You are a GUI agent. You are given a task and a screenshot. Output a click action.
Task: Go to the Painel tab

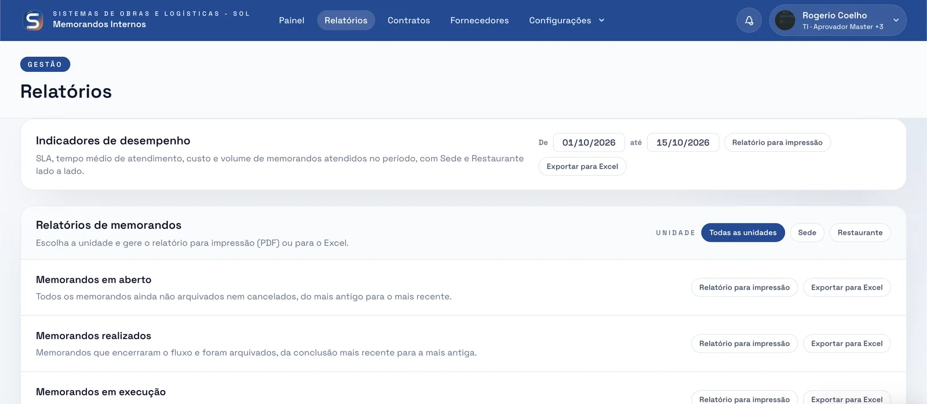click(291, 20)
